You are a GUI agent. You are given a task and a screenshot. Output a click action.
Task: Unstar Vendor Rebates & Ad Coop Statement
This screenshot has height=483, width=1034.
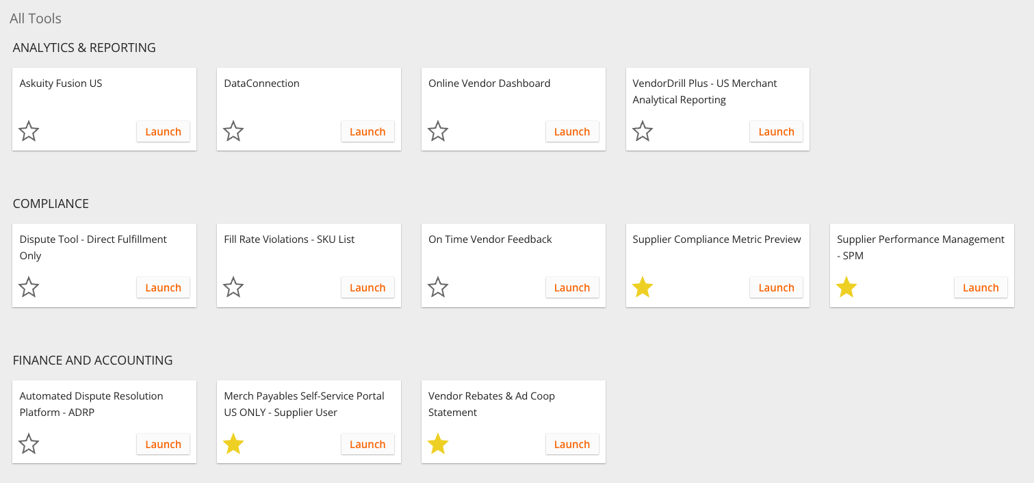pos(438,443)
